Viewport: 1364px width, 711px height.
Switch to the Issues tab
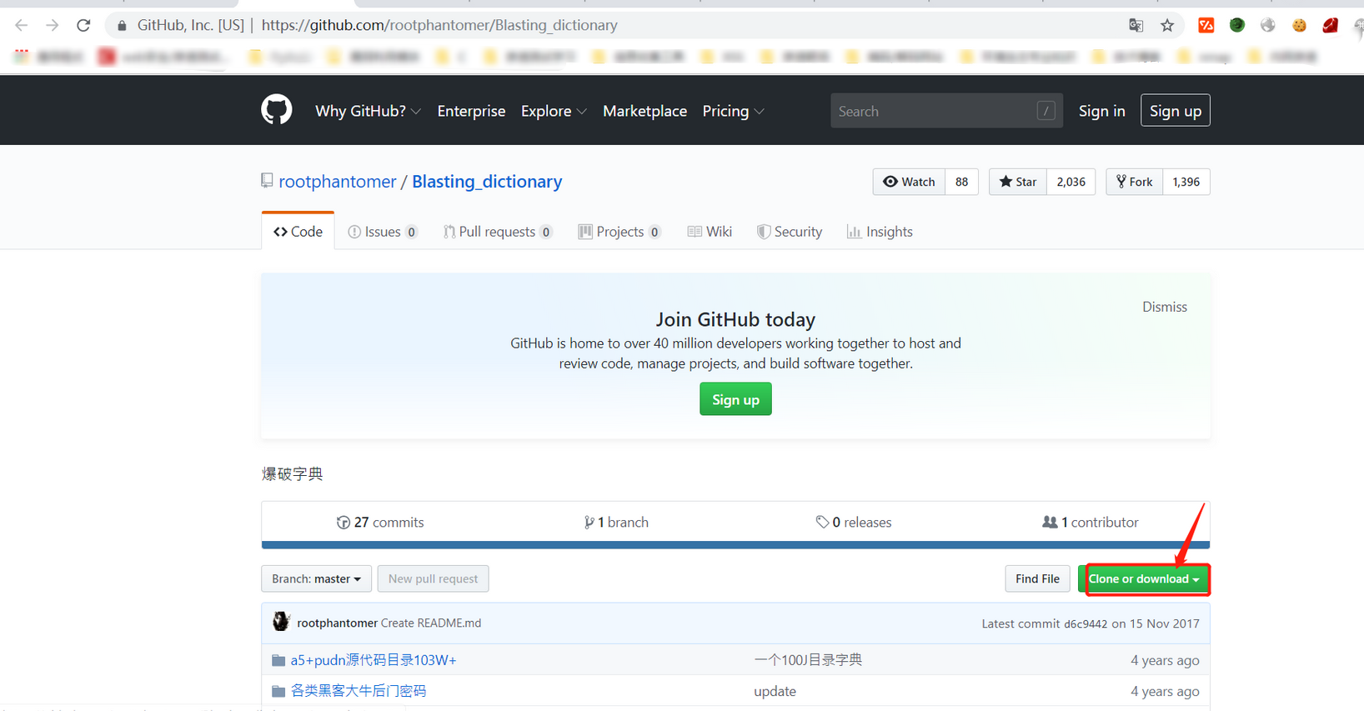383,232
